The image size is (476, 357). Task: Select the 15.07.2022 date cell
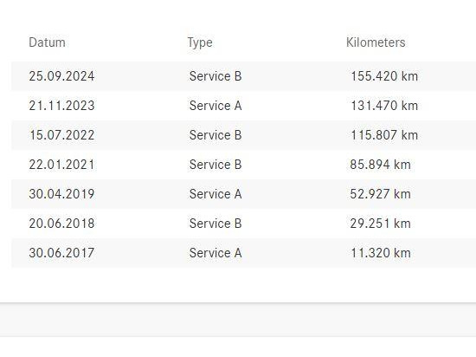click(x=61, y=135)
